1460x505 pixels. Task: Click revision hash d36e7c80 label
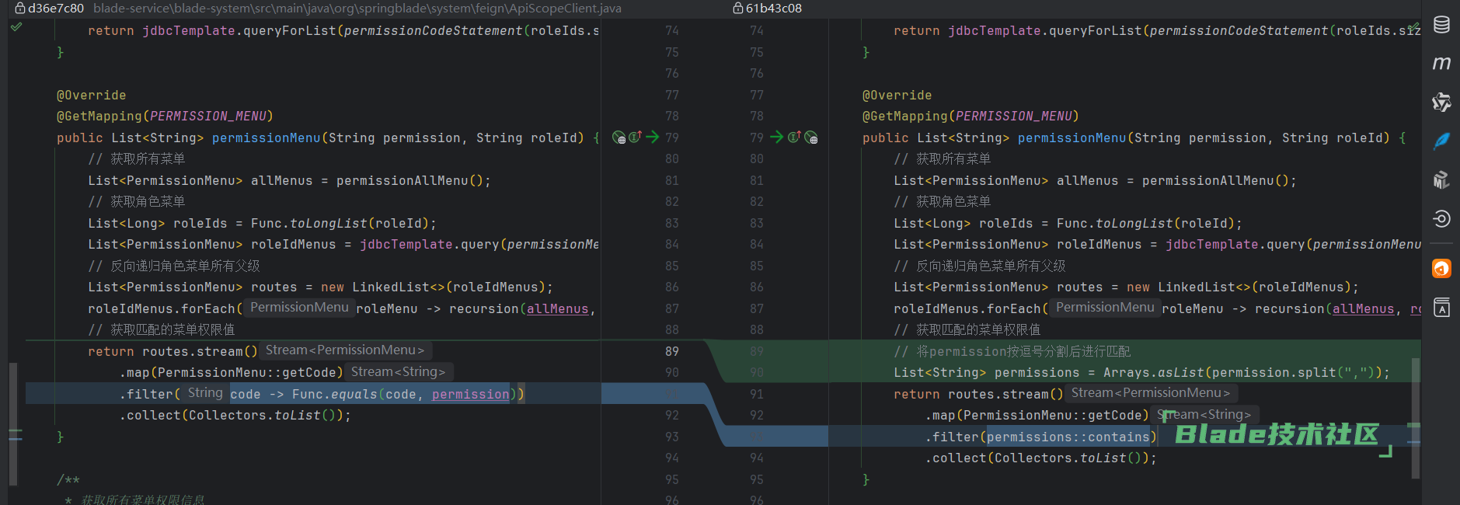click(x=56, y=8)
